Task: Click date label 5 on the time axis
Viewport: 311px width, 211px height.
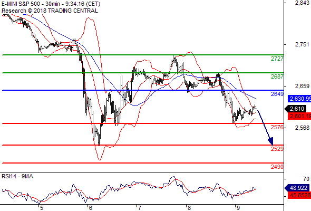Action: click(41, 208)
